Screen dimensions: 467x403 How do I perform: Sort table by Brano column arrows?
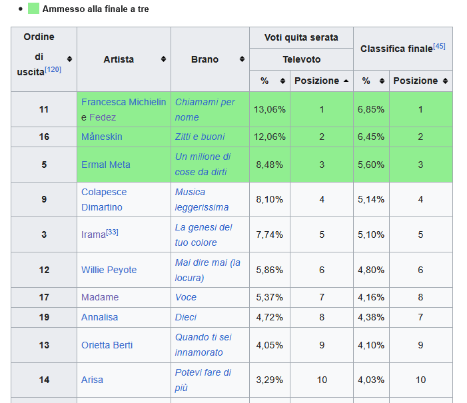[242, 59]
